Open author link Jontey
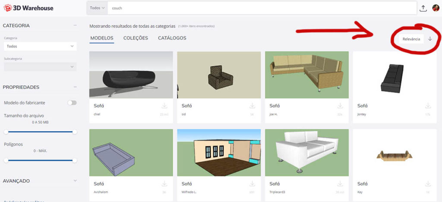 point(362,114)
